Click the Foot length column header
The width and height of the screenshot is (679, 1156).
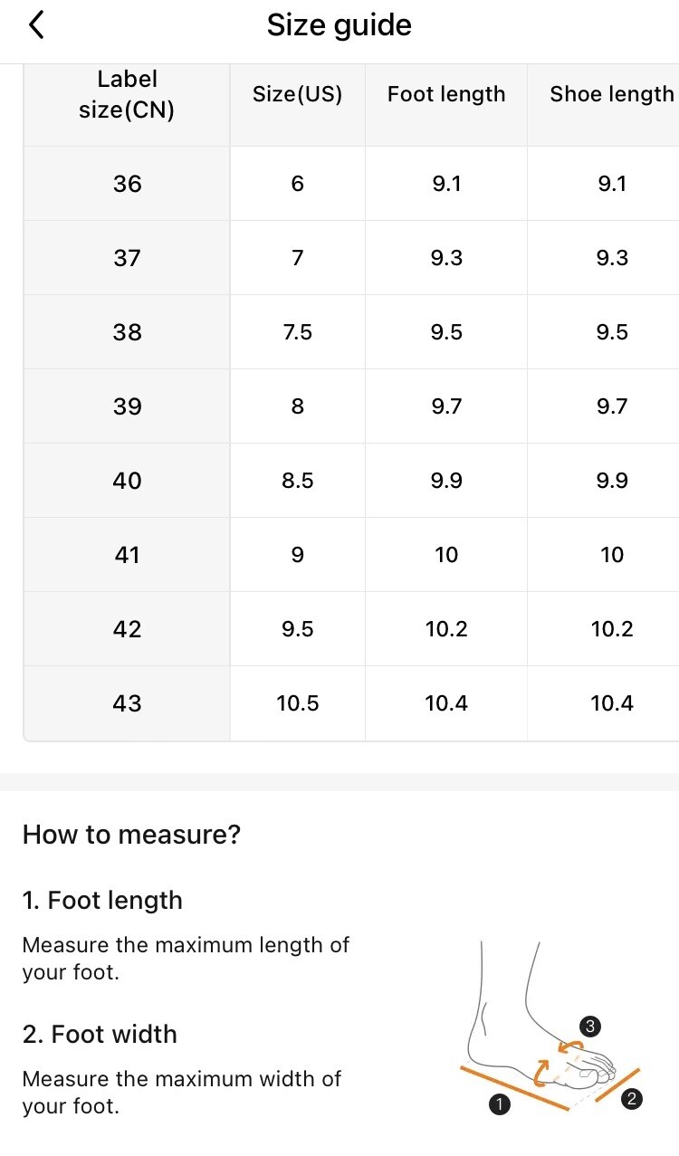click(x=446, y=95)
